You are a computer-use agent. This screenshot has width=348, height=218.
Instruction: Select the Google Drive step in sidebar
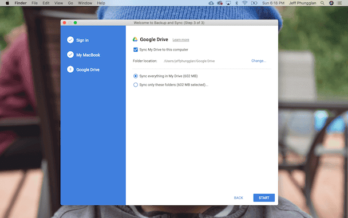tap(88, 69)
